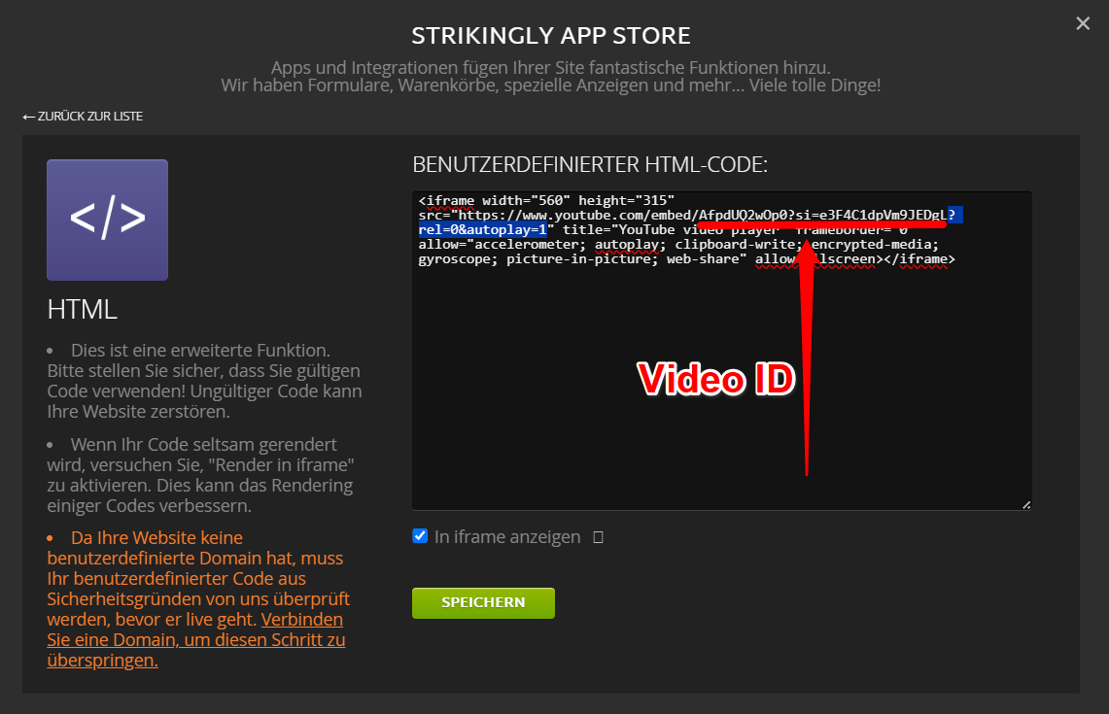Click the resize handle of the HTML code box
This screenshot has width=1109, height=714.
[x=1026, y=505]
